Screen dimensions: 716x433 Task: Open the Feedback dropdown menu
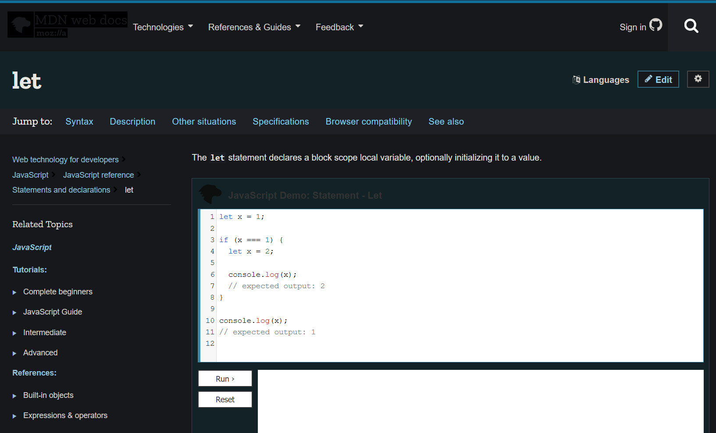tap(339, 27)
